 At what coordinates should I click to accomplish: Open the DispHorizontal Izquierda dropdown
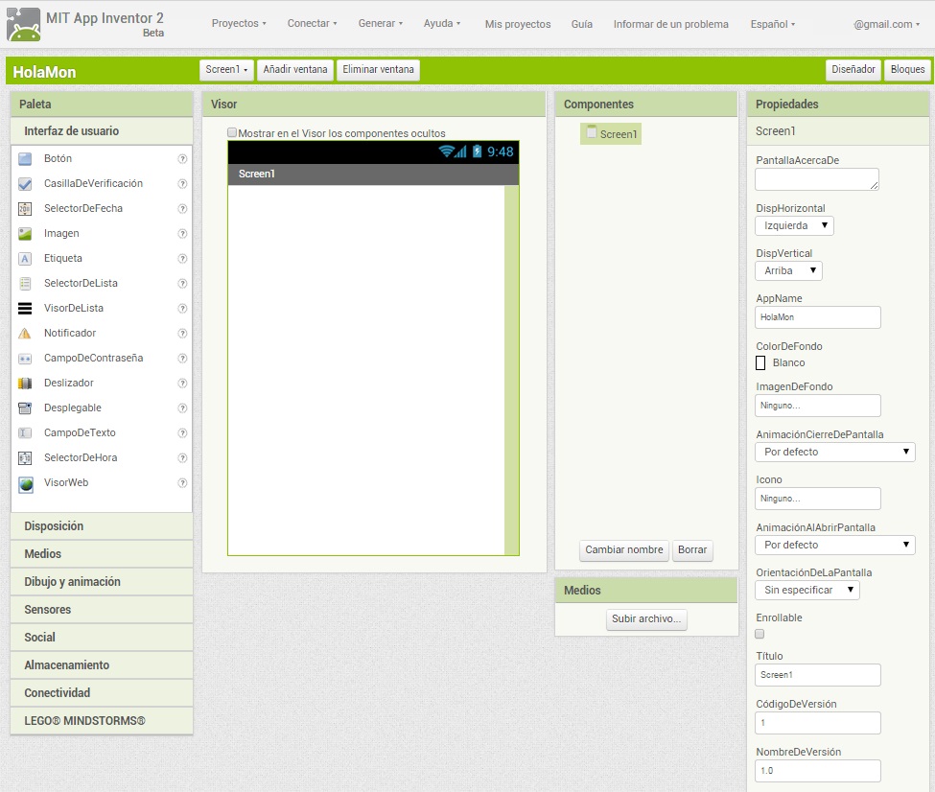pos(794,225)
